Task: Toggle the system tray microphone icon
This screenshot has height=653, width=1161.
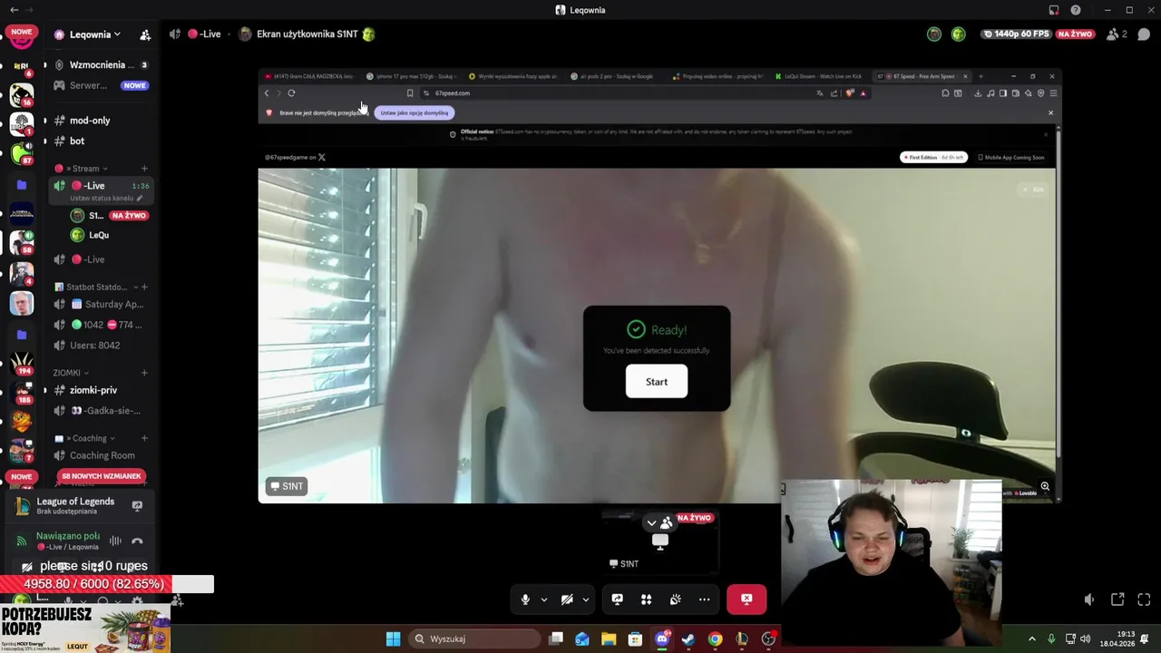Action: 1051,639
